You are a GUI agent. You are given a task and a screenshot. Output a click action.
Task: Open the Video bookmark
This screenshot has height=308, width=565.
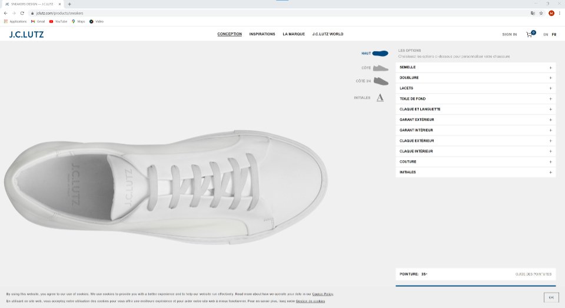coord(96,22)
